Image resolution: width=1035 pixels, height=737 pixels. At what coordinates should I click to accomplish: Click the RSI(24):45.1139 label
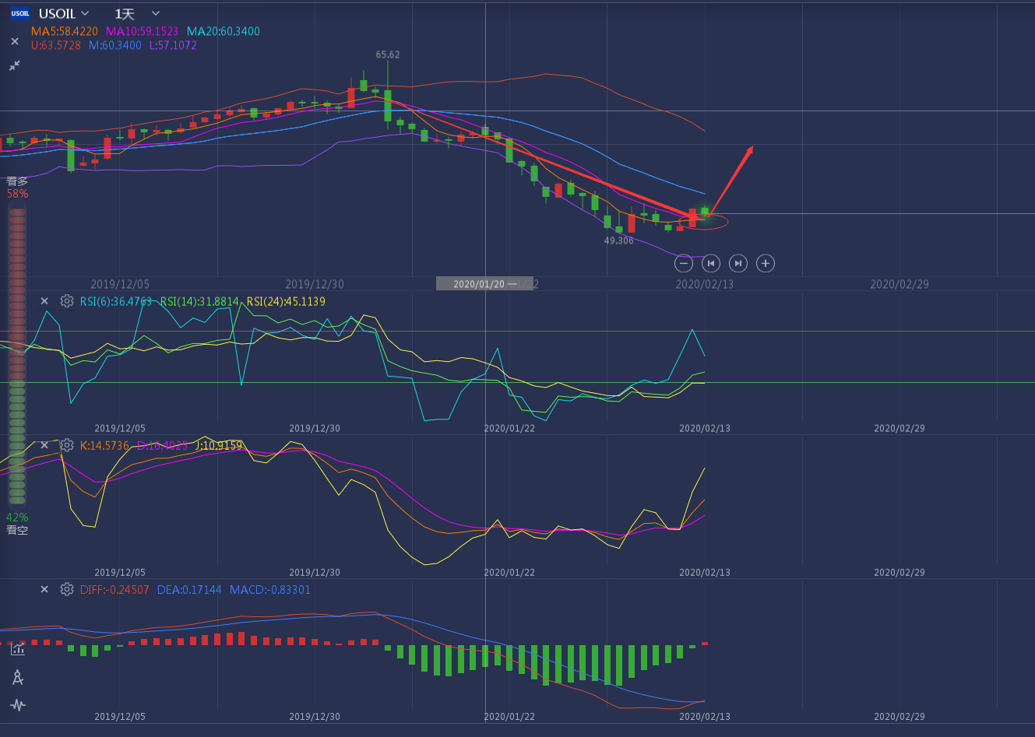click(x=286, y=301)
